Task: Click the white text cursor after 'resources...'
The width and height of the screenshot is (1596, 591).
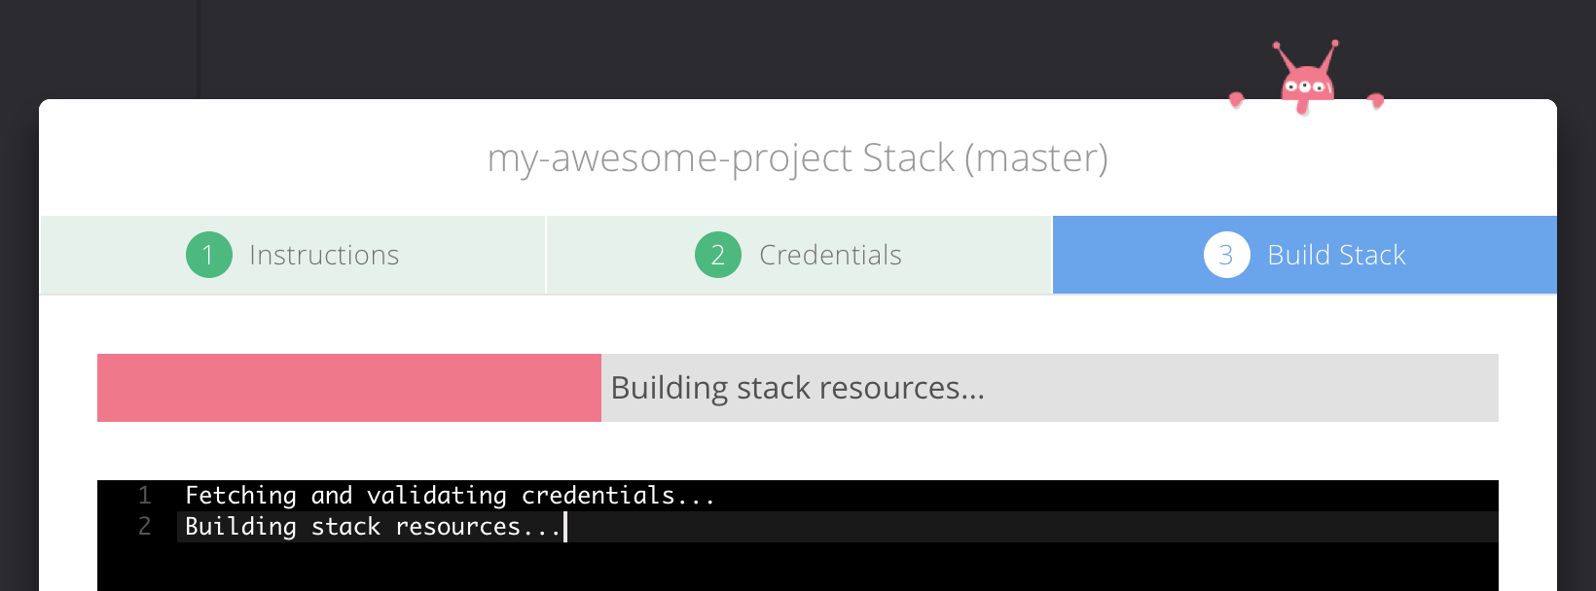Action: (x=565, y=526)
